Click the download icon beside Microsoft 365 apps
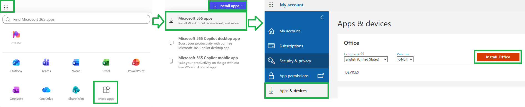 [171, 21]
